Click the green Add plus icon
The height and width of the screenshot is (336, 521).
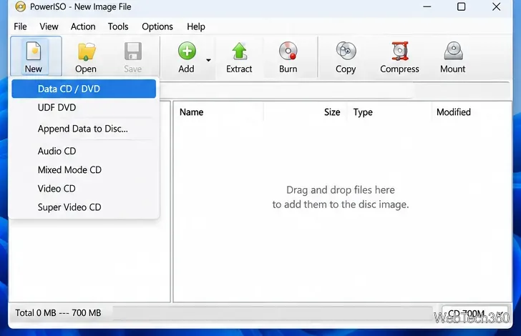(187, 51)
